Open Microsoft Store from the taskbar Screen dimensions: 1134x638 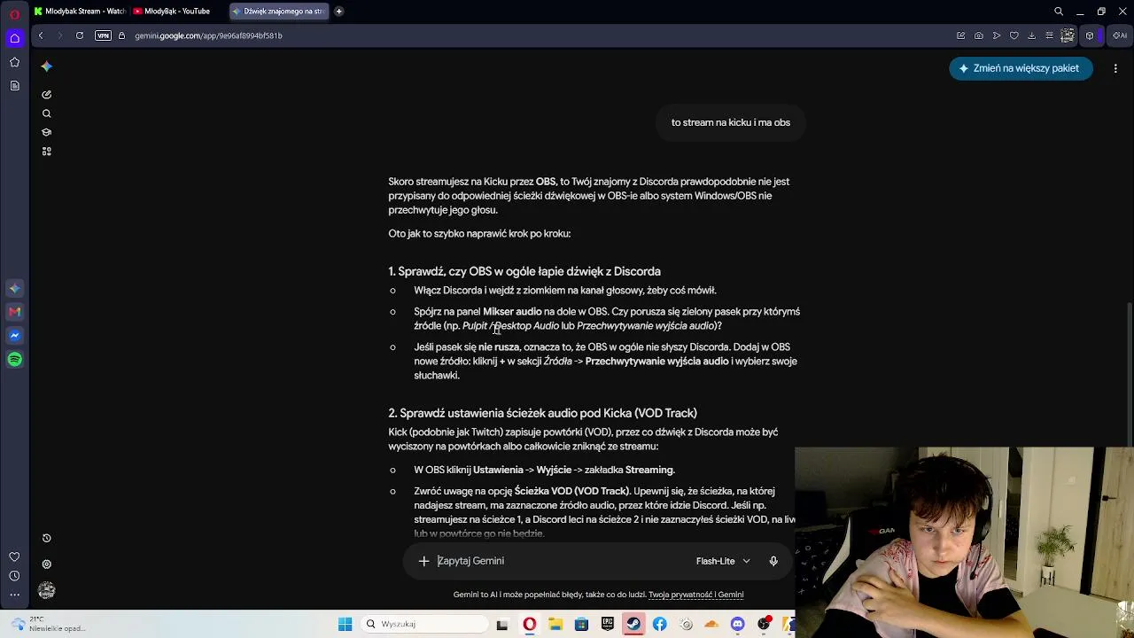click(x=581, y=624)
